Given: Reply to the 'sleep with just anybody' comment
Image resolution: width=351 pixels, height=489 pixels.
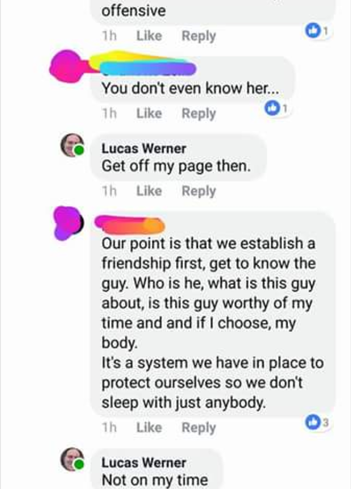Looking at the screenshot, I should click(199, 427).
